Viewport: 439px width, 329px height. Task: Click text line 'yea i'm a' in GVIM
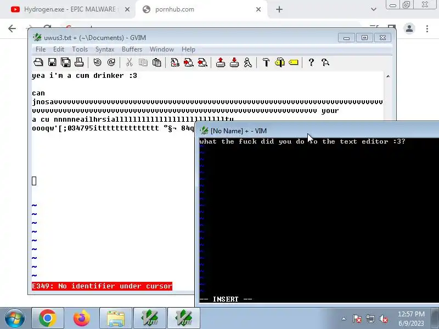coord(85,76)
